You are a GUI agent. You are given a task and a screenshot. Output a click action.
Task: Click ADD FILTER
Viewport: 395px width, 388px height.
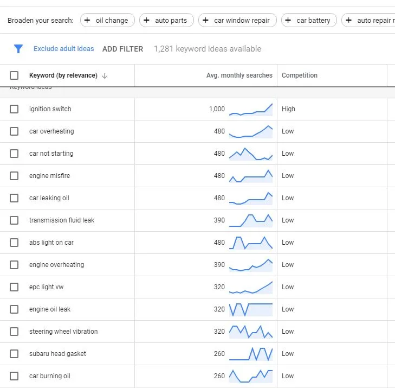click(122, 49)
